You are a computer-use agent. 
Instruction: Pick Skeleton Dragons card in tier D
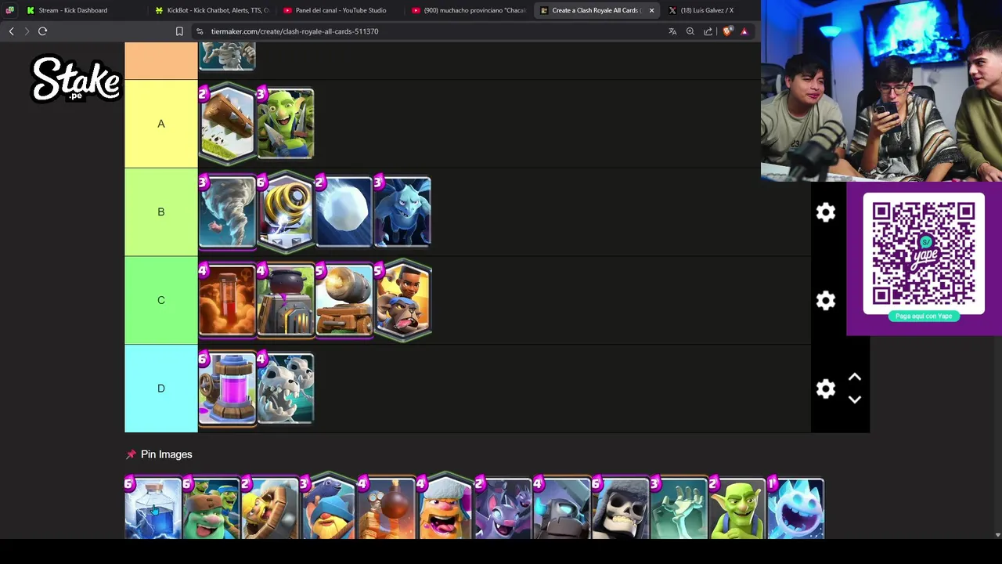(x=286, y=389)
